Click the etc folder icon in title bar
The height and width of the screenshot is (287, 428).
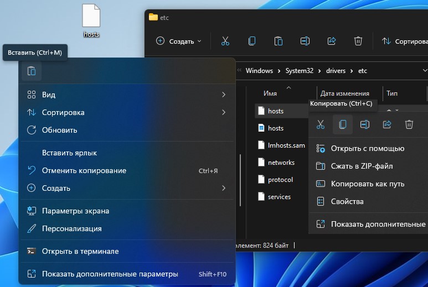(153, 17)
